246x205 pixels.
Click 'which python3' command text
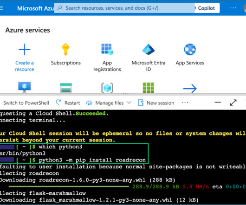coord(60,147)
